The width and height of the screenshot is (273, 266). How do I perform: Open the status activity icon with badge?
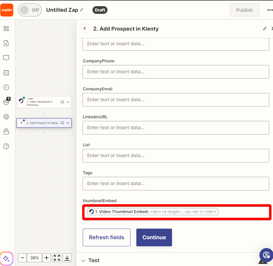click(6, 102)
